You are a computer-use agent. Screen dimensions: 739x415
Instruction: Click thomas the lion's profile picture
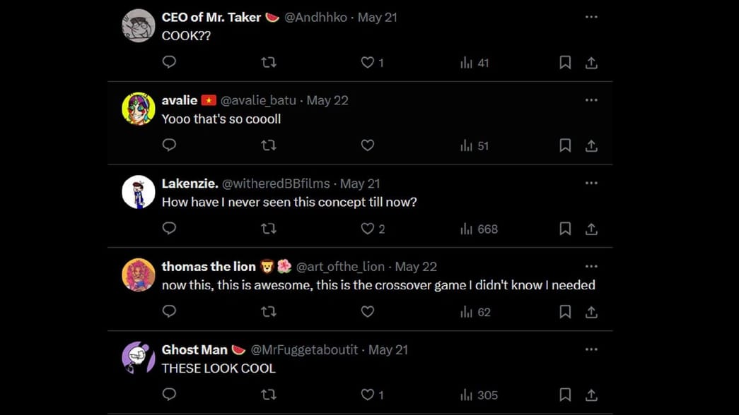[x=138, y=275]
